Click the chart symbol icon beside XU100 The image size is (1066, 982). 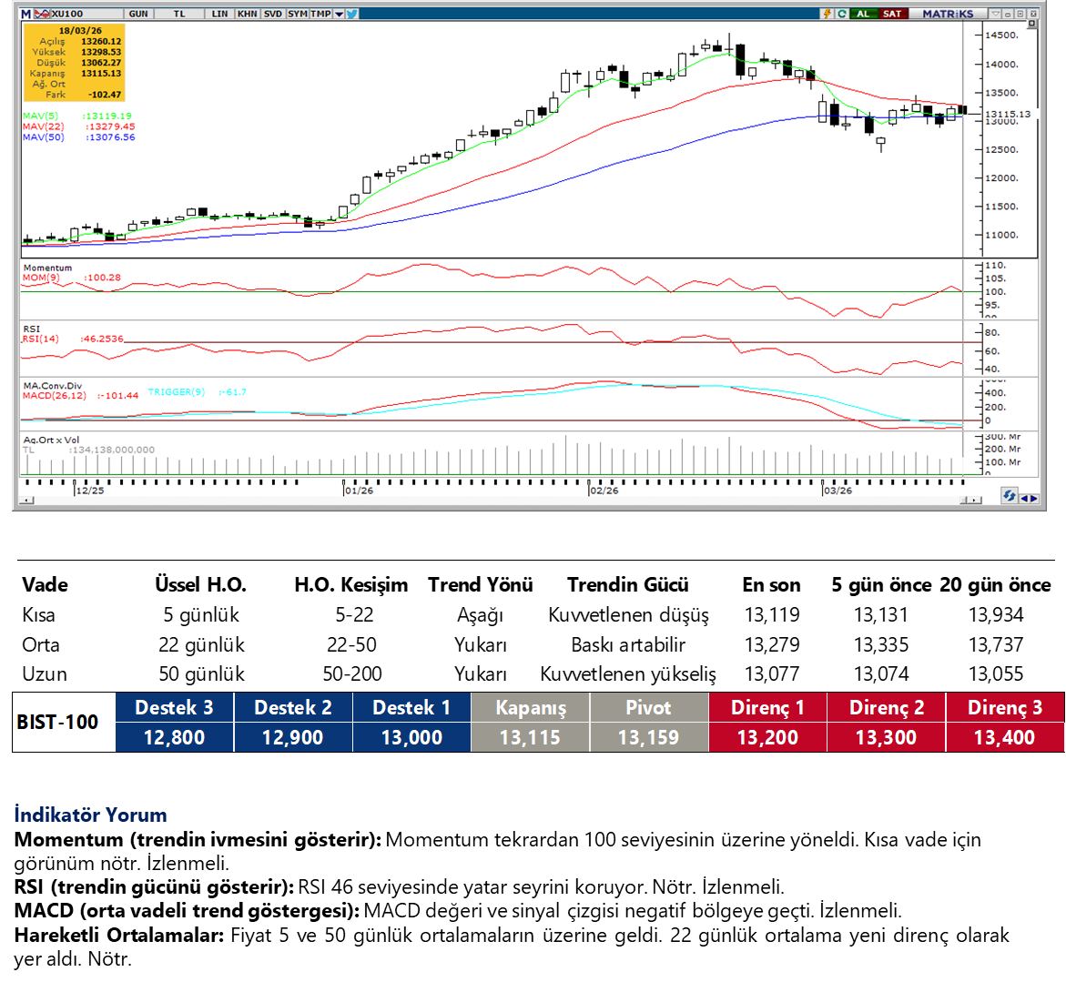(44, 14)
